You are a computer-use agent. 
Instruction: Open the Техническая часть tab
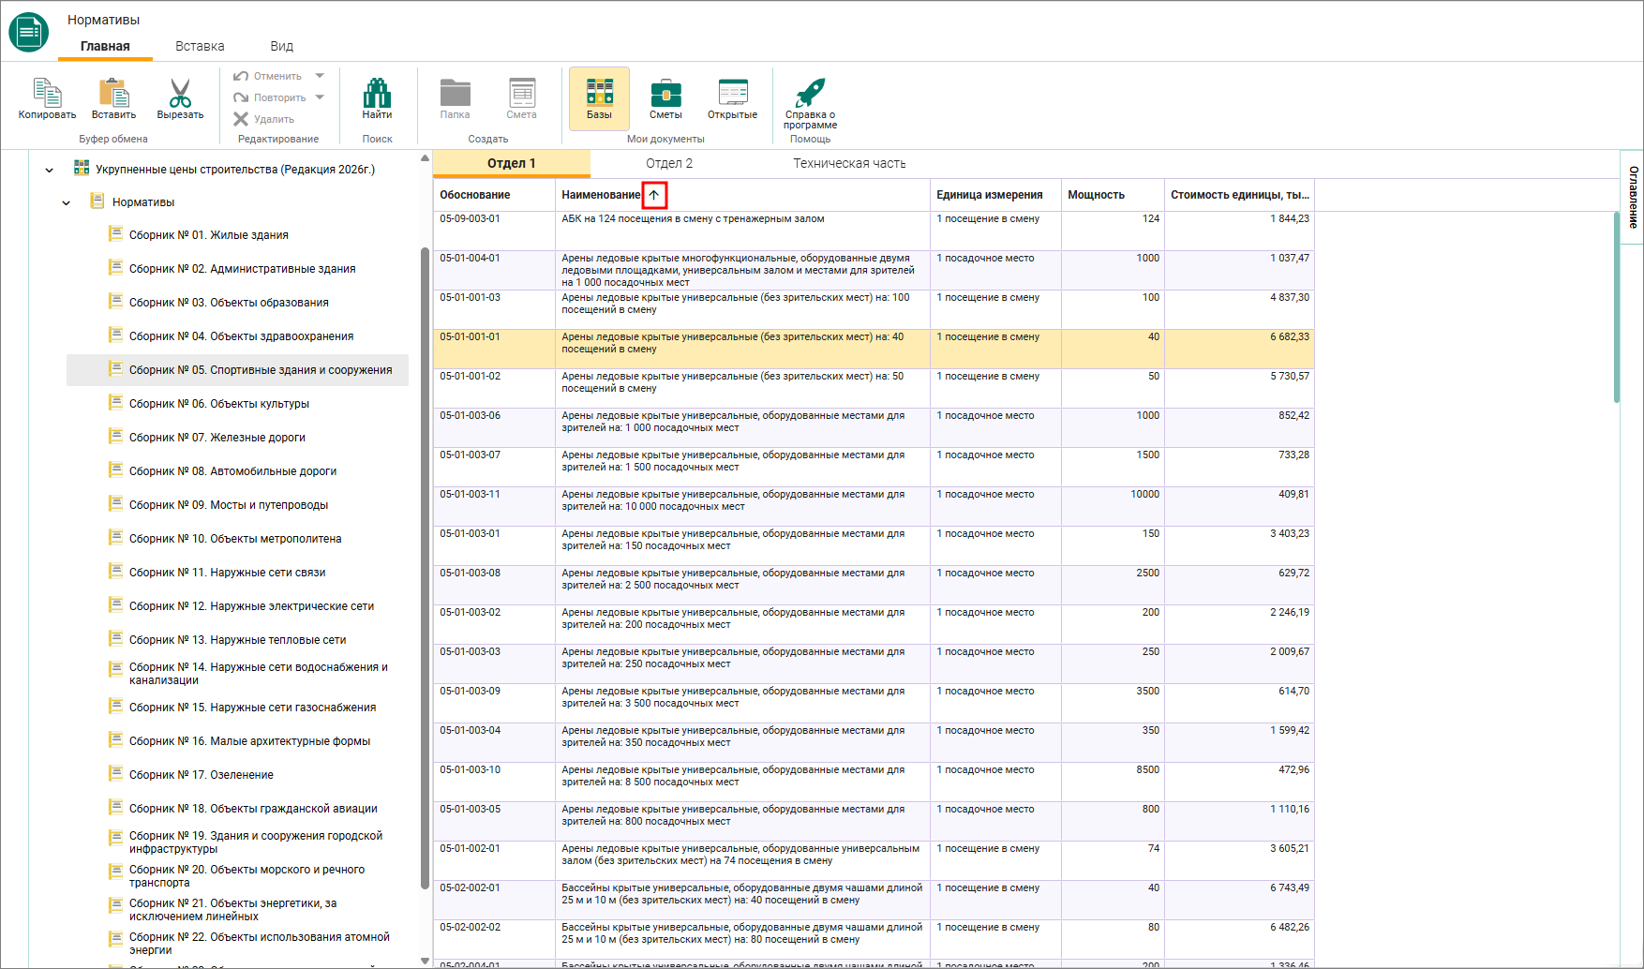tap(849, 163)
